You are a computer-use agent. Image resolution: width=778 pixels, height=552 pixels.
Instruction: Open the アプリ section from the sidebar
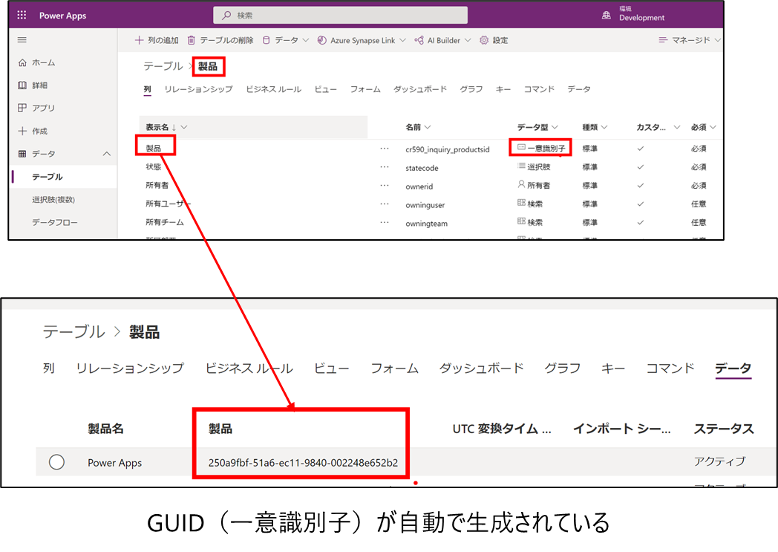(x=36, y=108)
